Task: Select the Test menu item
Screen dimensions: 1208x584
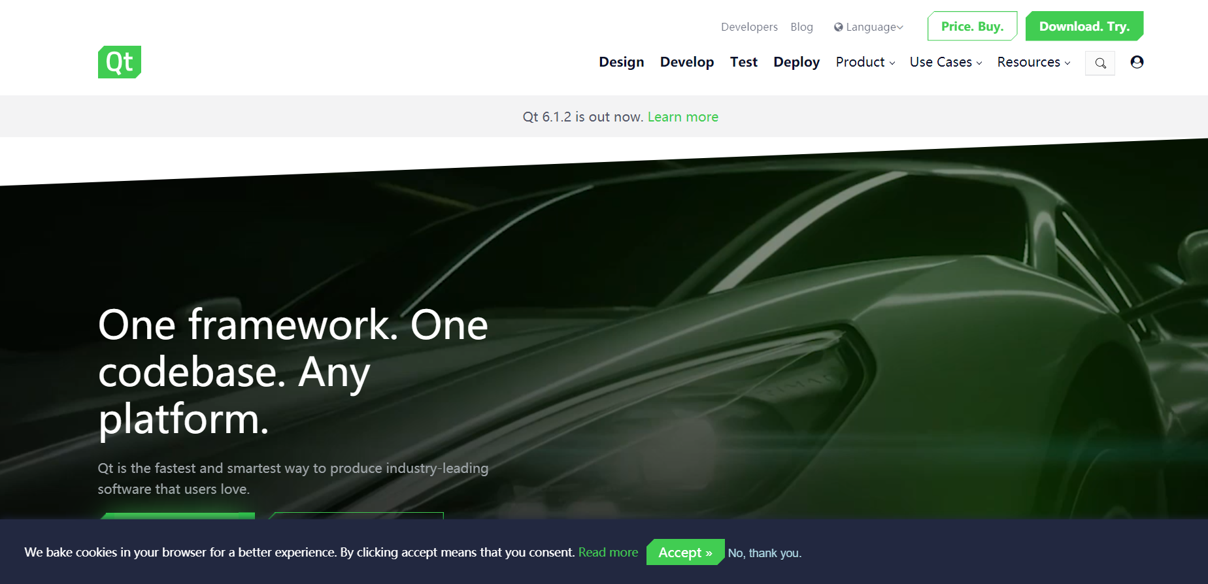Action: click(x=744, y=62)
